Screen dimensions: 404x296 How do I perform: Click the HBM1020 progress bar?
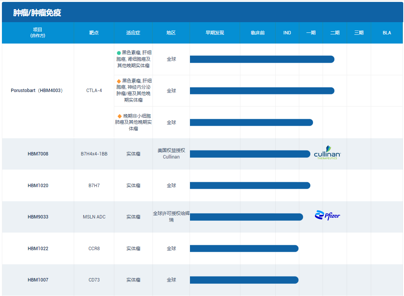(x=250, y=186)
